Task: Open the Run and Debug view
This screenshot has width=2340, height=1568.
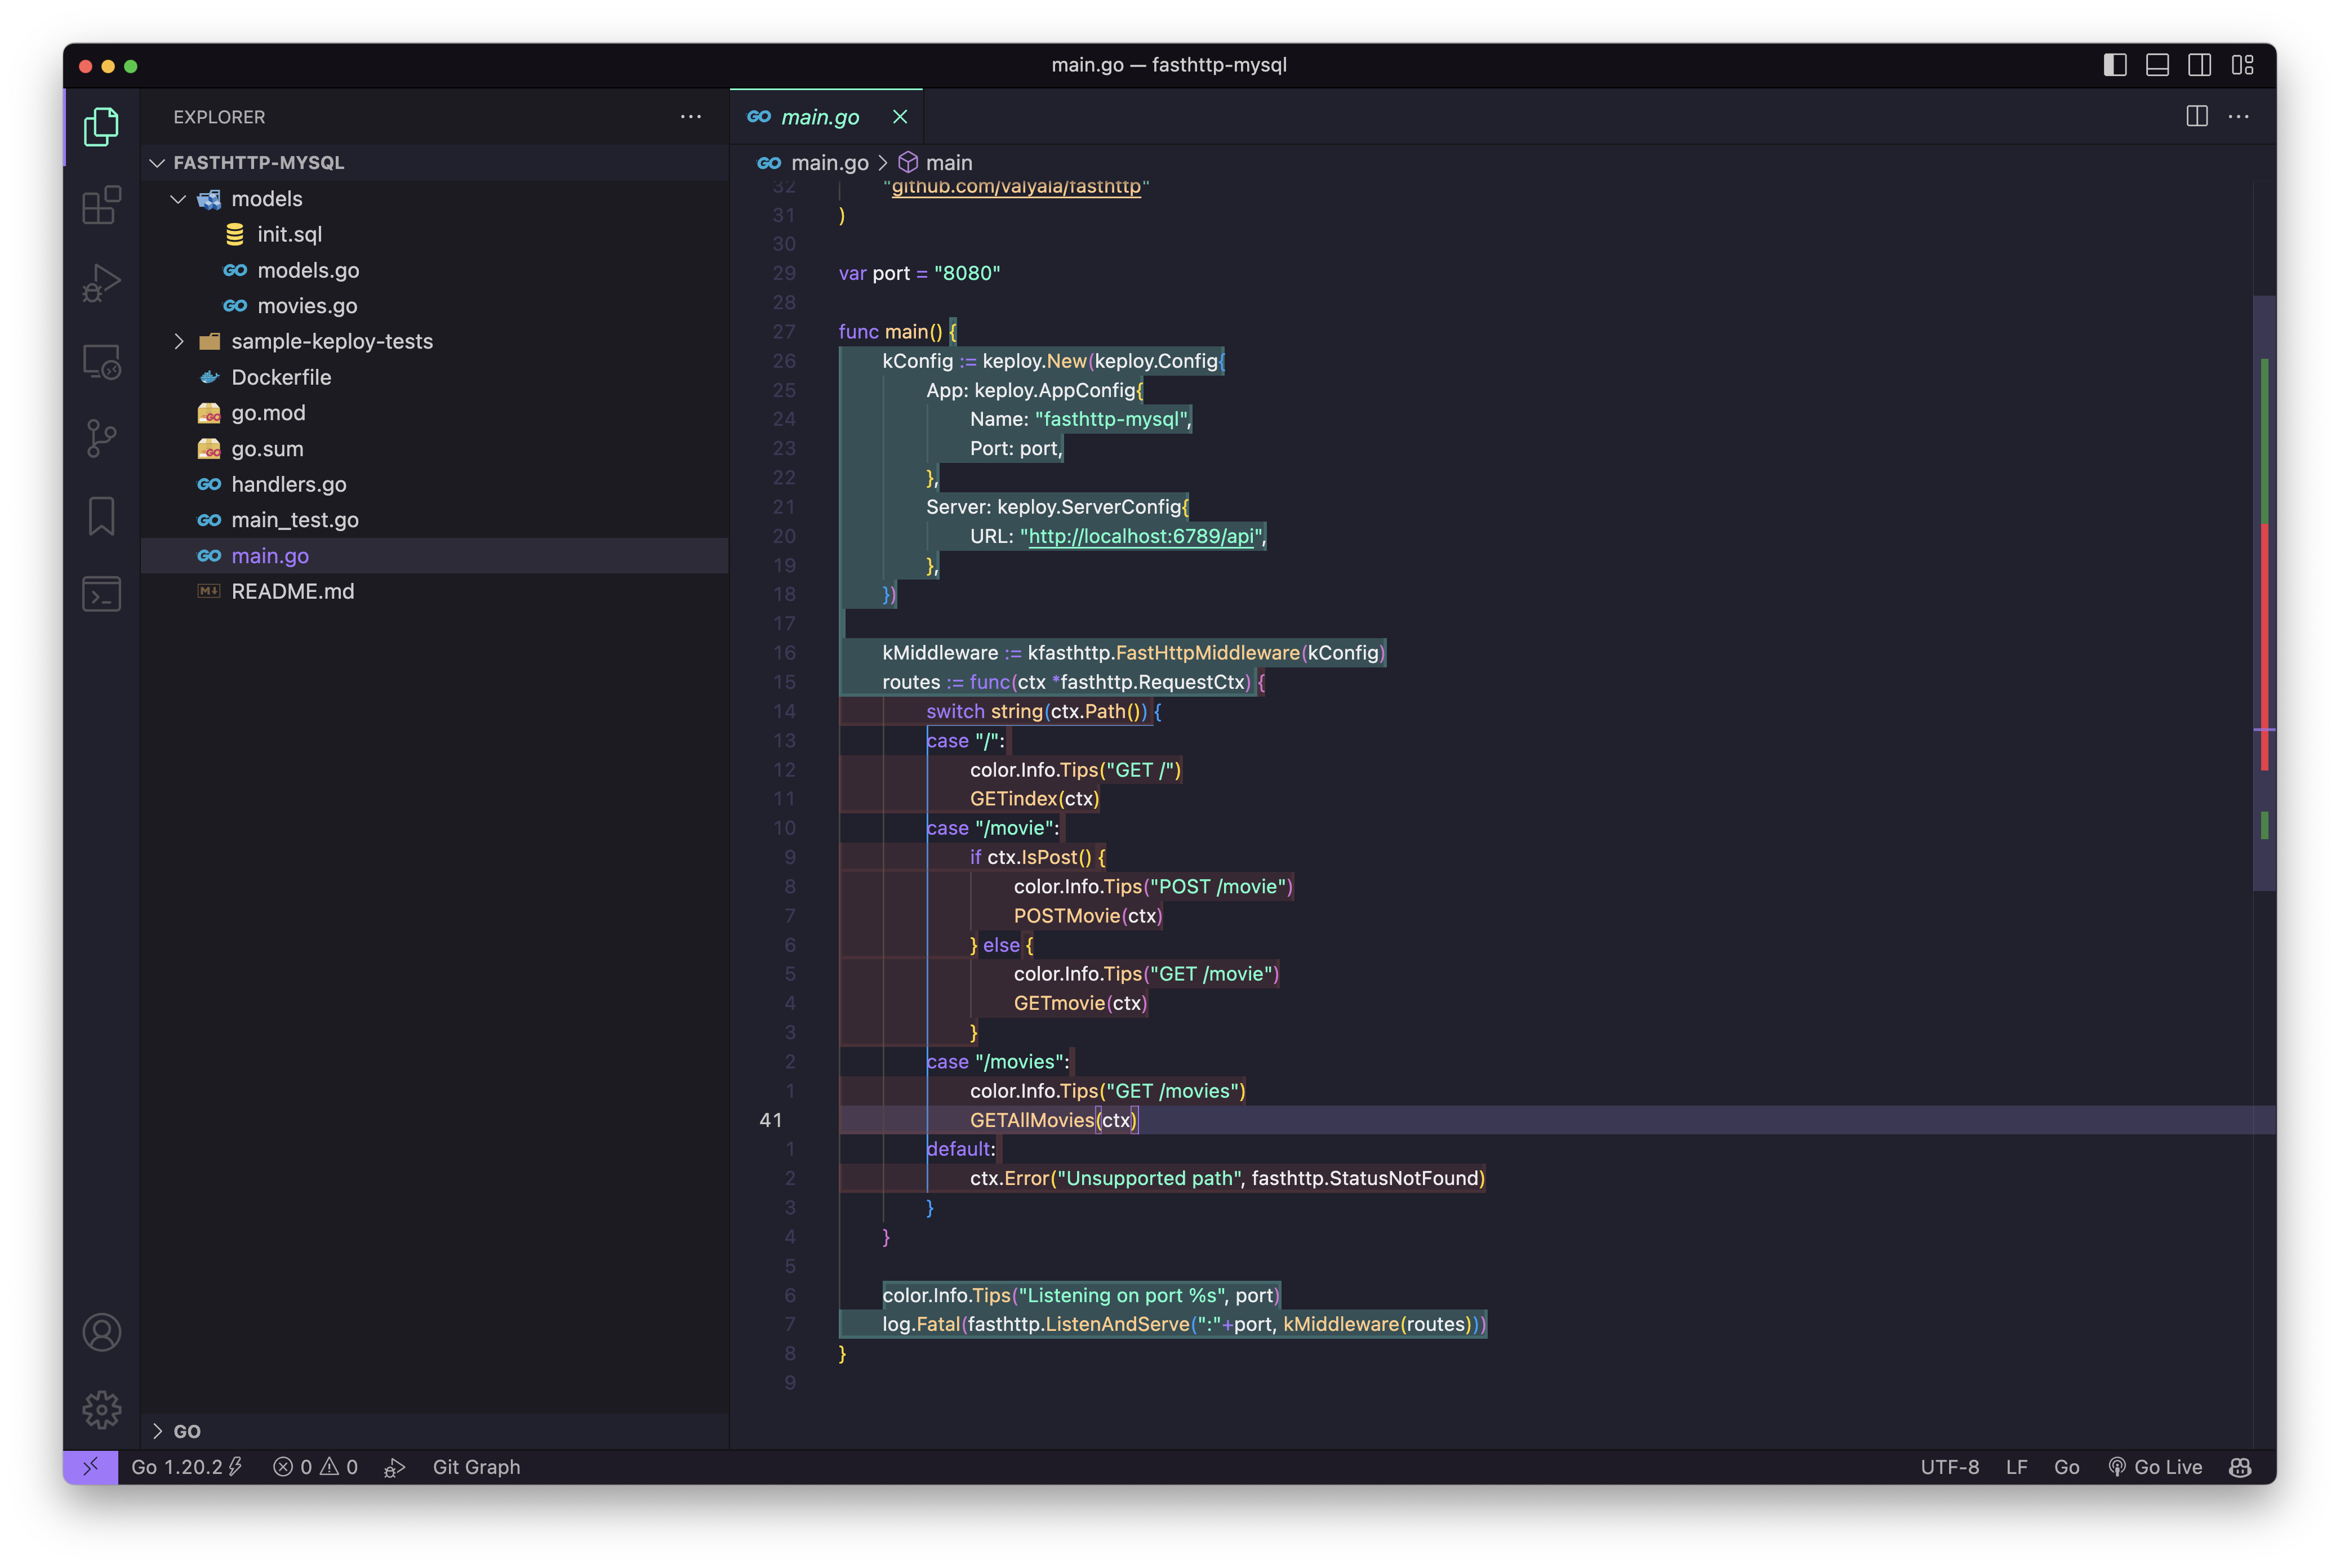Action: (101, 283)
